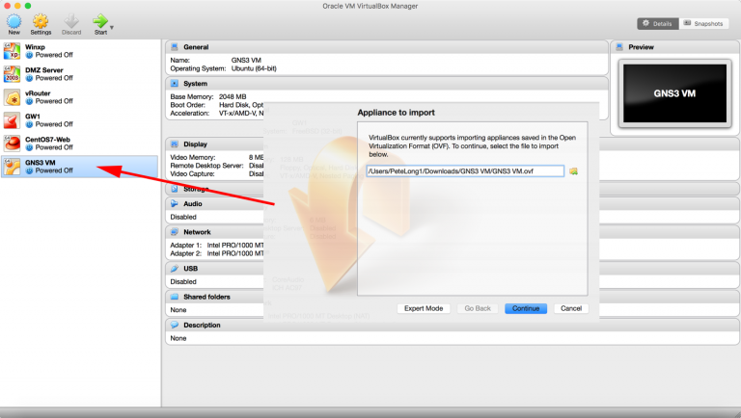Open the System section header
Screen dimensions: 741x418
[x=387, y=83]
